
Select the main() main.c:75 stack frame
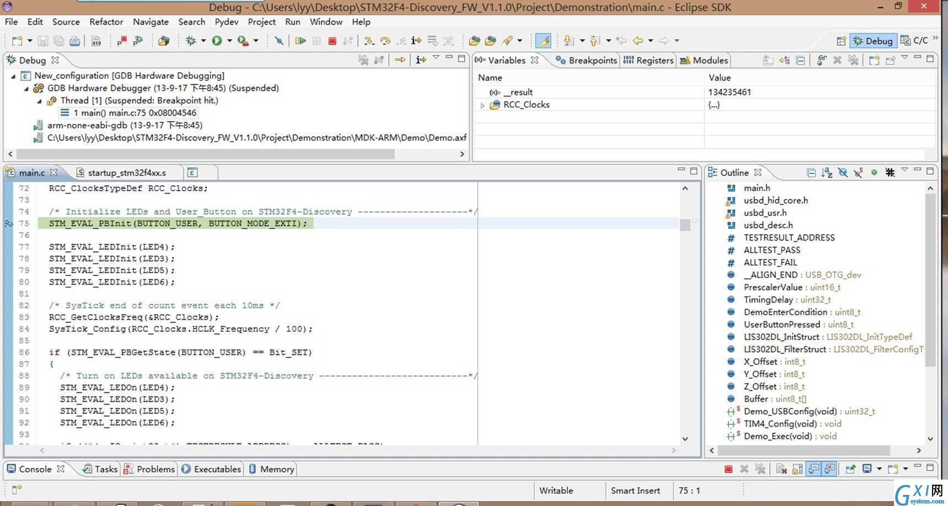click(x=128, y=113)
